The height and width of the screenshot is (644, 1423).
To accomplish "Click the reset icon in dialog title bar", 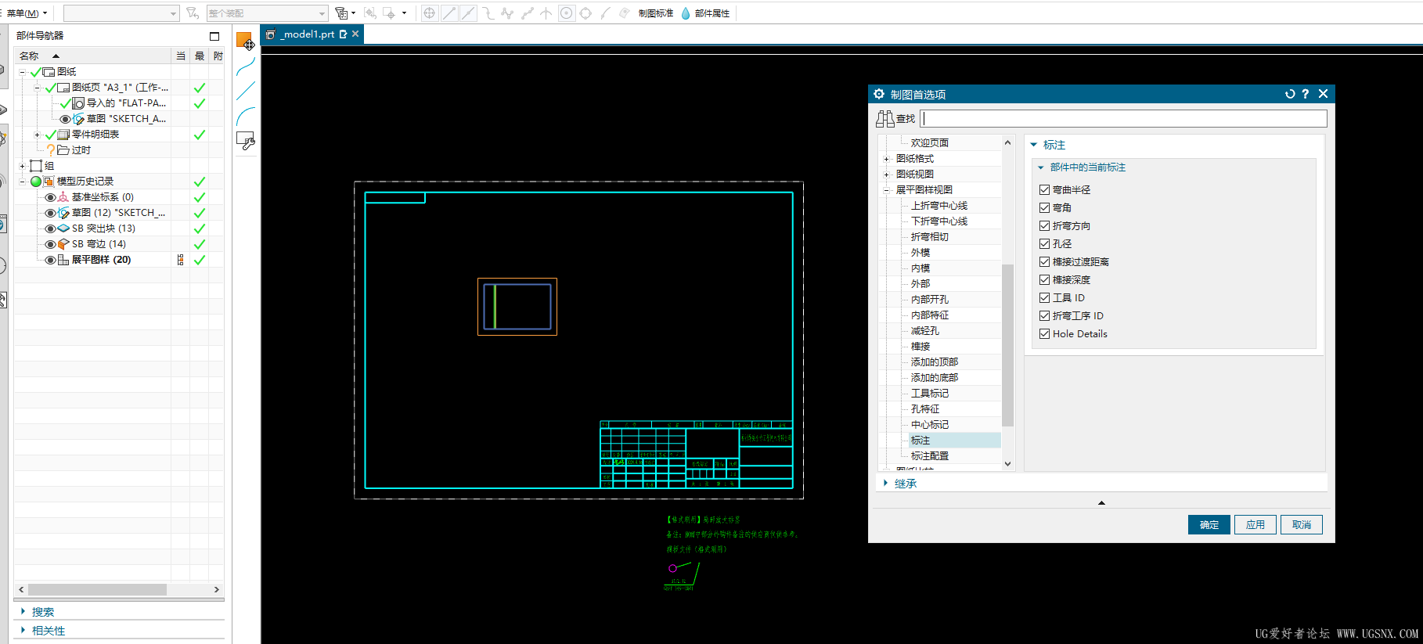I will 1290,94.
